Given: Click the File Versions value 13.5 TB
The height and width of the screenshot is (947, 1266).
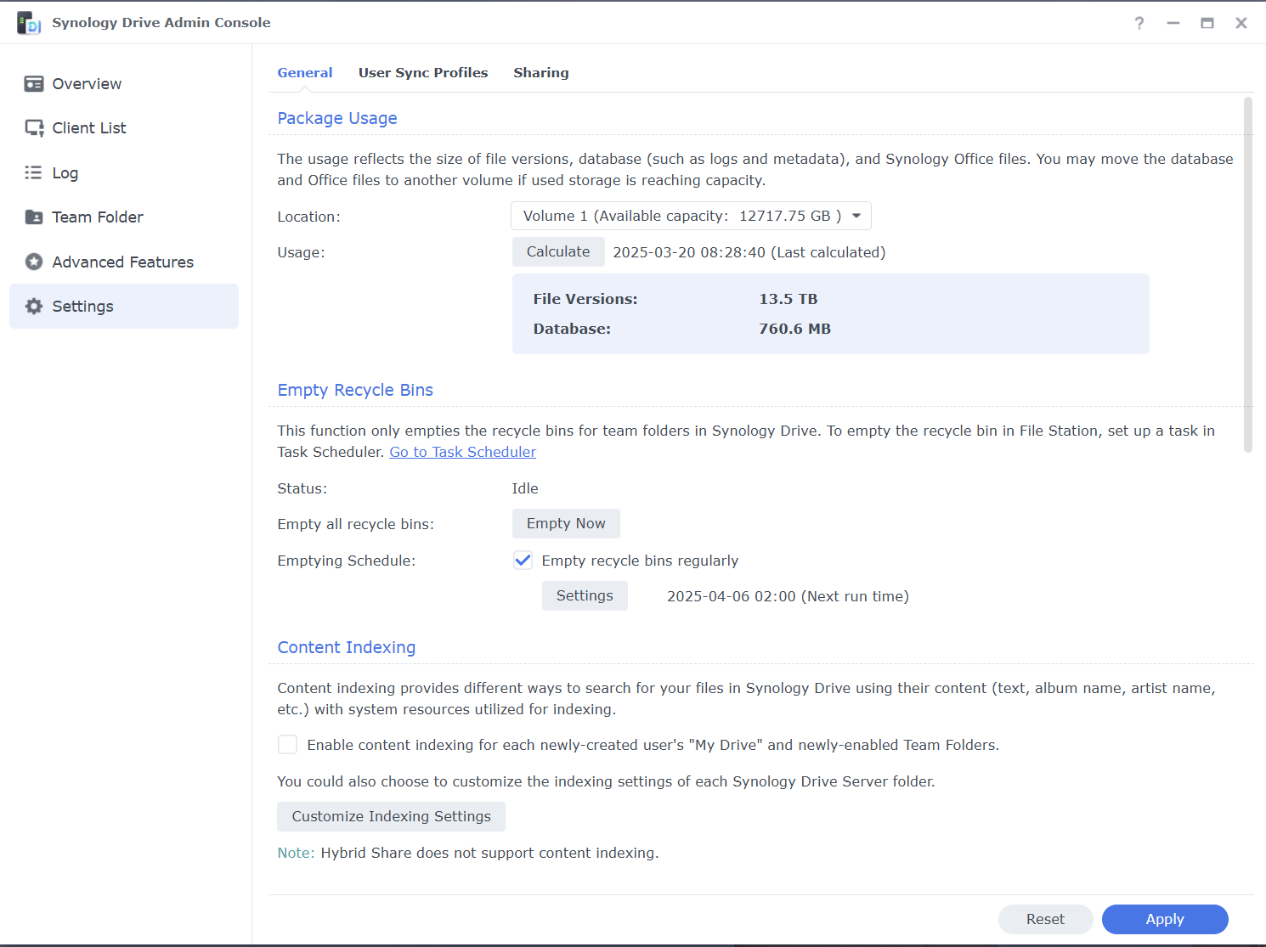Looking at the screenshot, I should click(x=788, y=299).
